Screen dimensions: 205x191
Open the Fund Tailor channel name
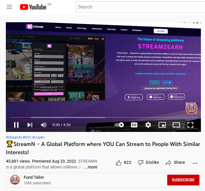(x=34, y=177)
